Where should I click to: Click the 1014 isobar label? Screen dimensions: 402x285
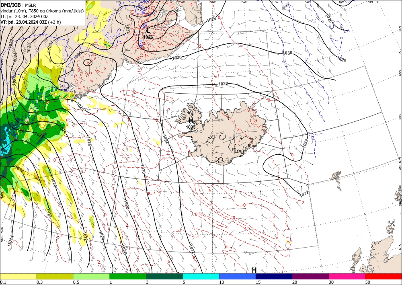point(10,240)
